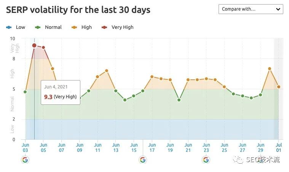
Task: Toggle the Low series legend
Action: pyautogui.click(x=16, y=27)
